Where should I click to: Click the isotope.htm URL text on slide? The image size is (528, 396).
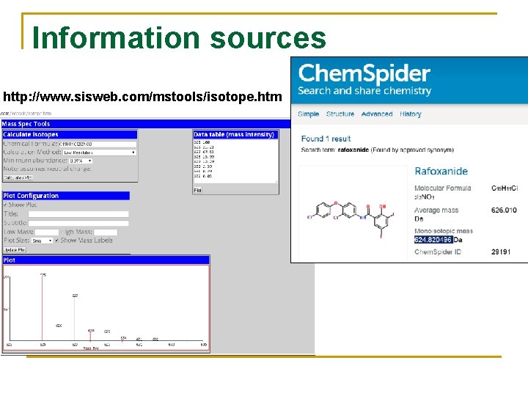coord(142,97)
